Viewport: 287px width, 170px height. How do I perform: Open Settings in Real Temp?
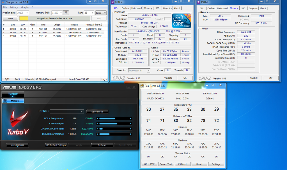(x=216, y=164)
